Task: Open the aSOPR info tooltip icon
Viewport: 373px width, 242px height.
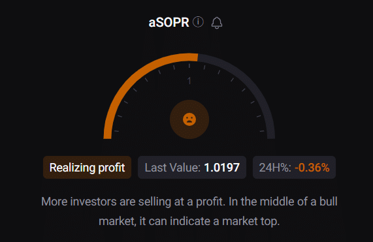Action: (198, 22)
